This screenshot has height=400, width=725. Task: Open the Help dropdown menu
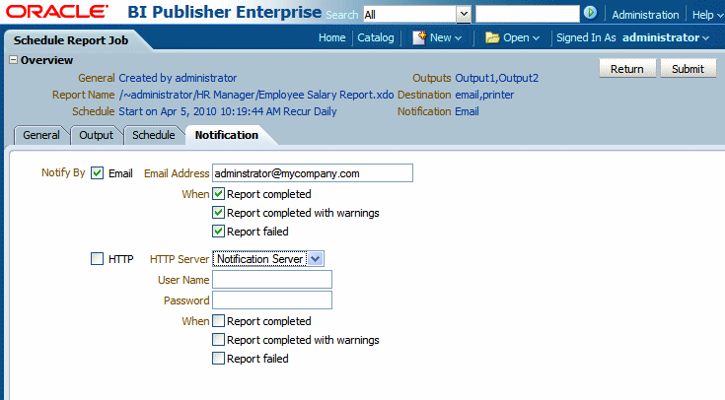coord(707,15)
